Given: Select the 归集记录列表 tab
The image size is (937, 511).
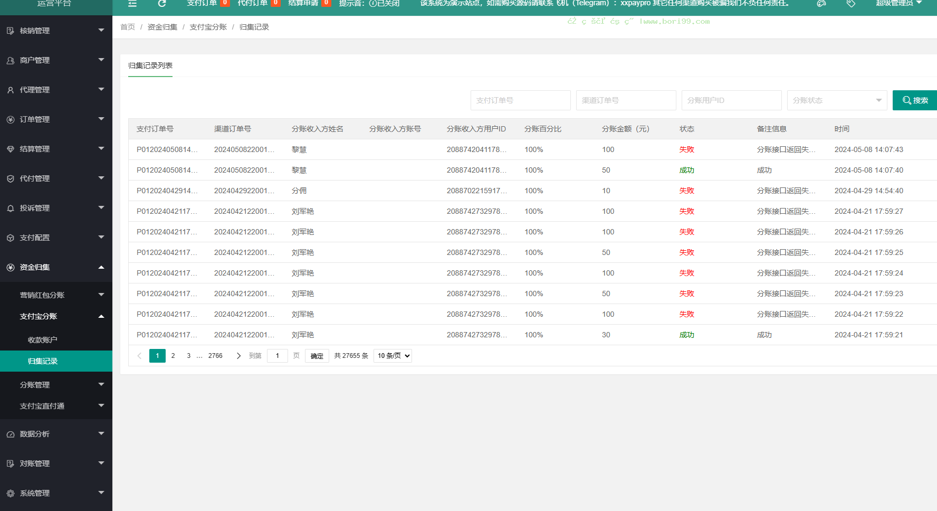Looking at the screenshot, I should pos(150,65).
